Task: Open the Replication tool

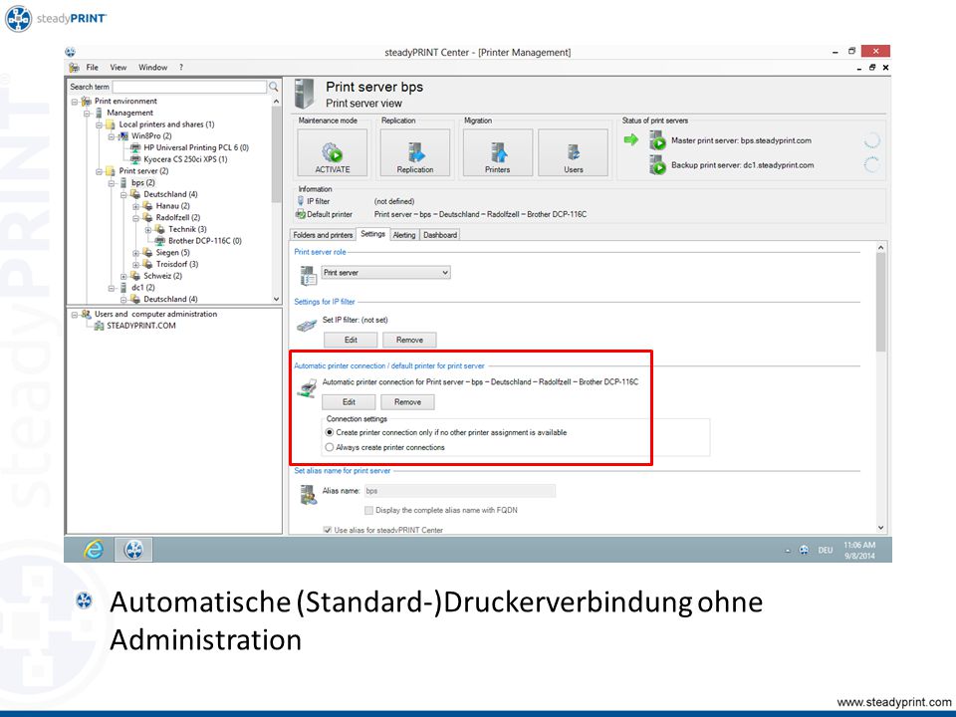Action: pos(415,153)
